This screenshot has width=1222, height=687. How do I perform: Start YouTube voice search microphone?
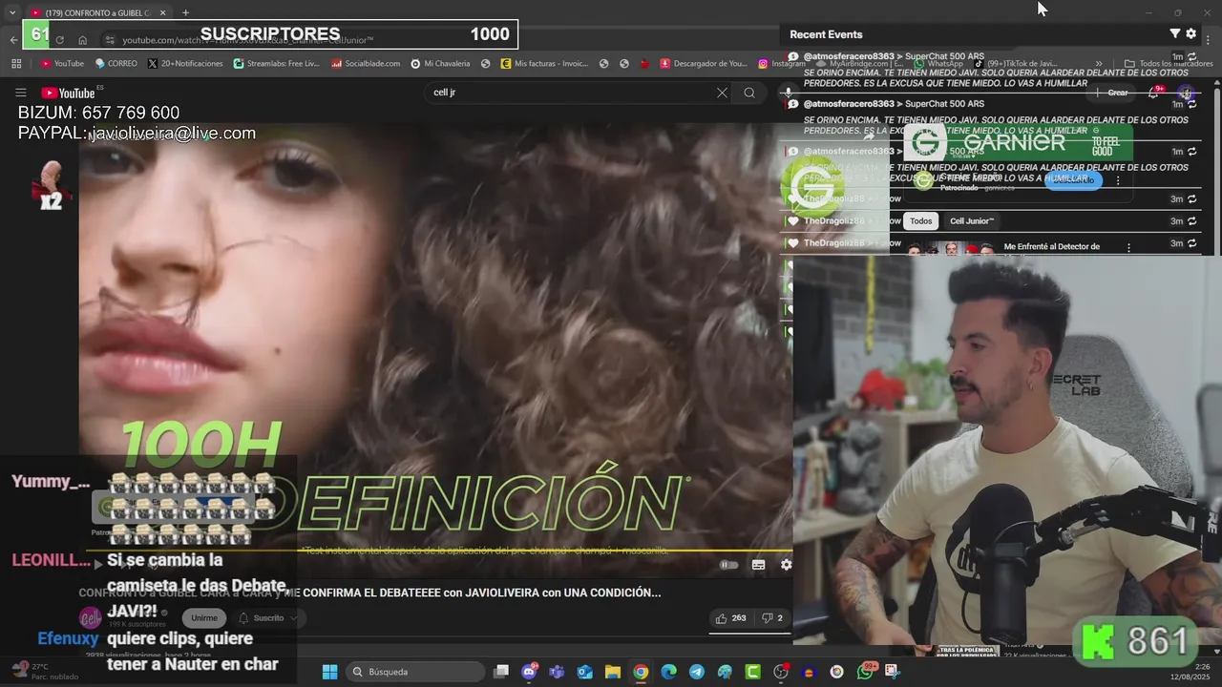point(787,93)
